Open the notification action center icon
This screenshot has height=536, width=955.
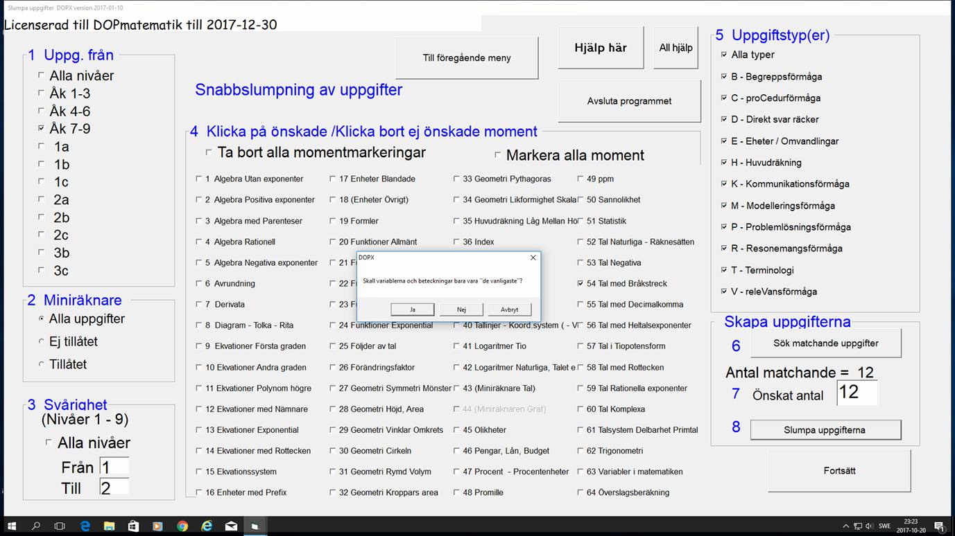click(x=939, y=526)
